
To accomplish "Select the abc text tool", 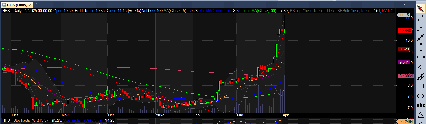I will pos(421,105).
